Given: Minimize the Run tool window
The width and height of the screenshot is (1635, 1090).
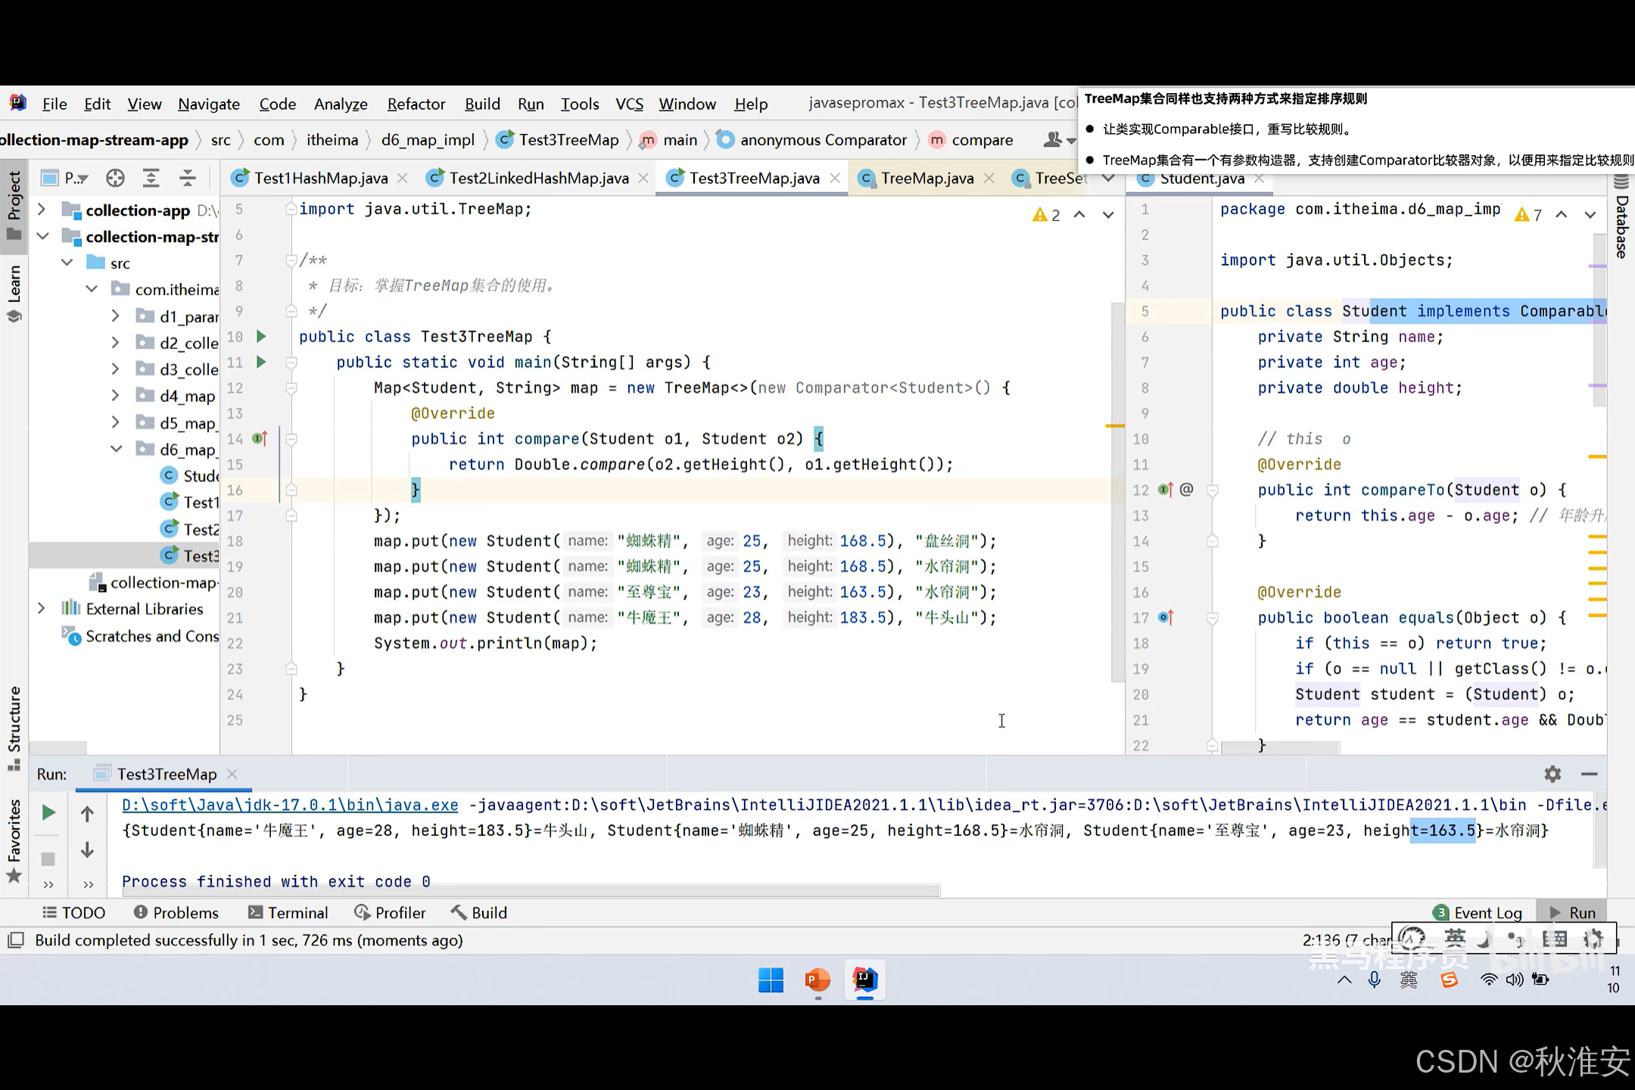Looking at the screenshot, I should [1589, 774].
